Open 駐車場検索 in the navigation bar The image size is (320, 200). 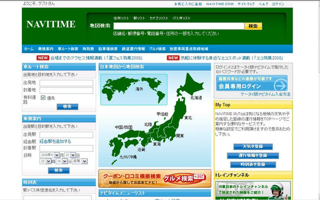coord(108,49)
